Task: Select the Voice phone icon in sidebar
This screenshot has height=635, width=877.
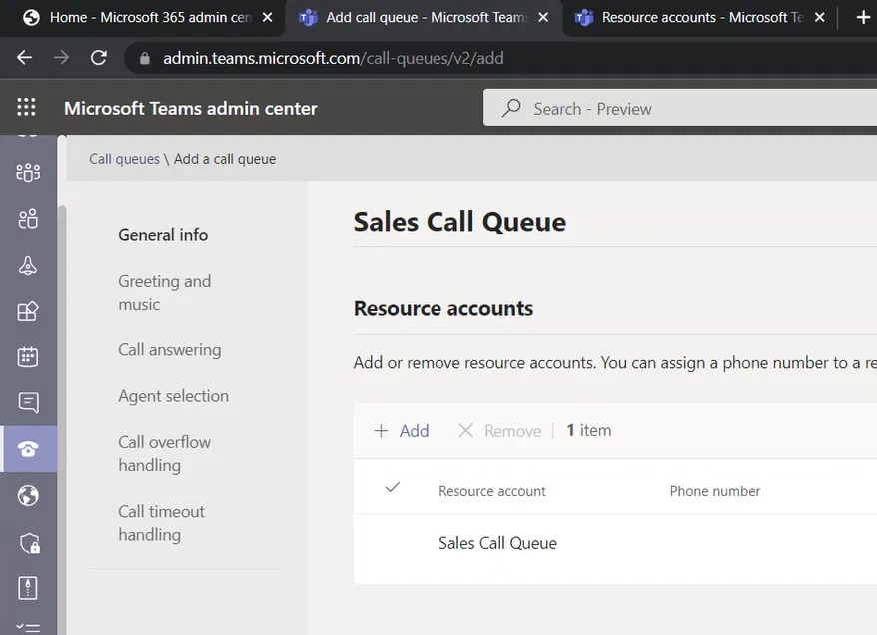Action: click(x=28, y=449)
